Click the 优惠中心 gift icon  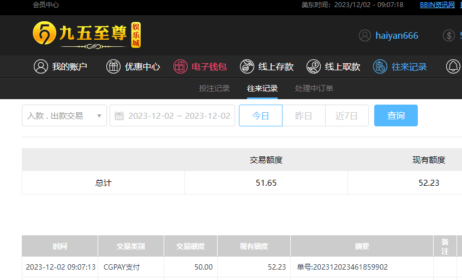coord(113,66)
